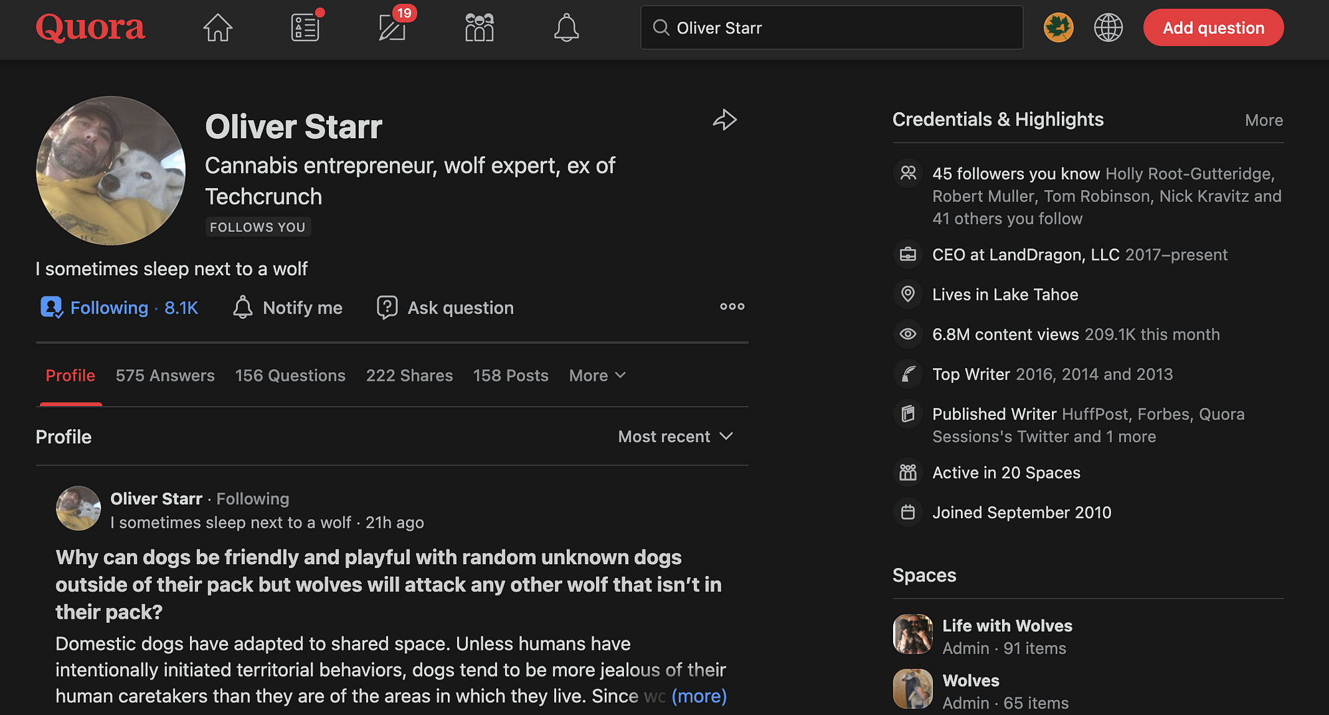Click the Ask question bubble icon
Image resolution: width=1329 pixels, height=715 pixels.
click(x=387, y=308)
